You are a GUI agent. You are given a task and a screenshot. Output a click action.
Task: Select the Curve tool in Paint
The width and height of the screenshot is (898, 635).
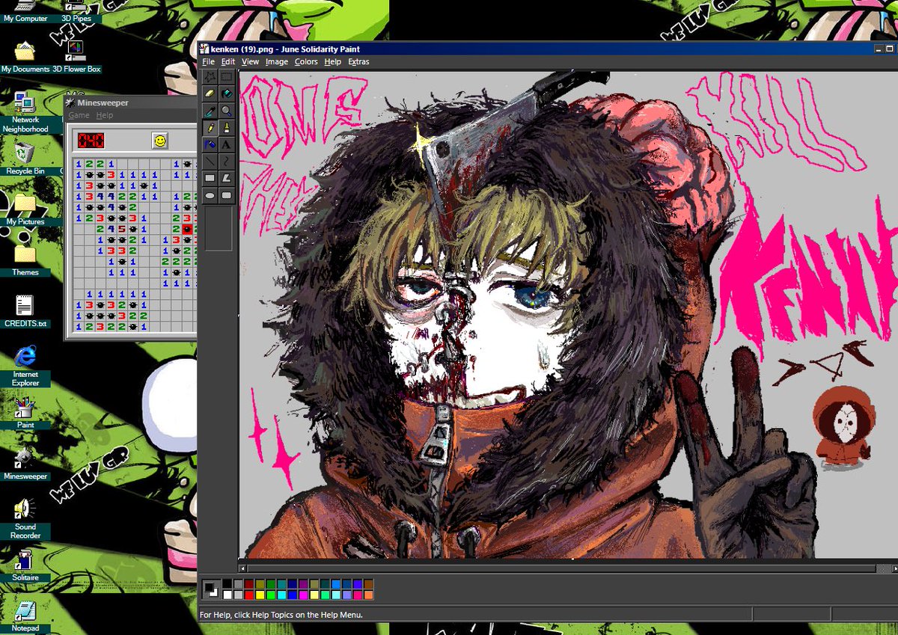[x=226, y=160]
